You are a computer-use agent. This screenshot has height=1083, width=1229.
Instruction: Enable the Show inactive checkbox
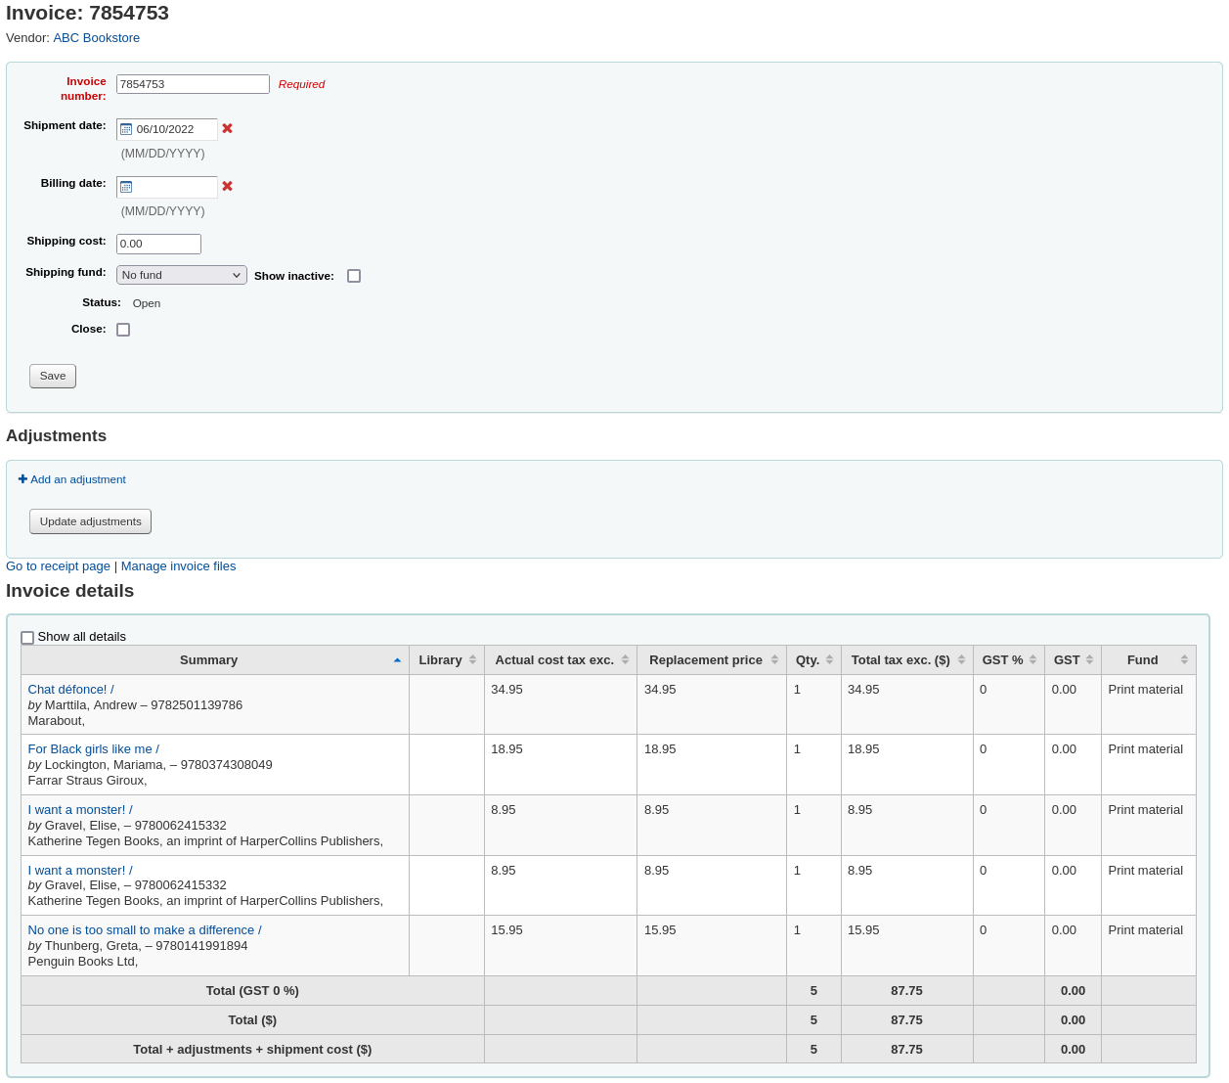pos(354,275)
